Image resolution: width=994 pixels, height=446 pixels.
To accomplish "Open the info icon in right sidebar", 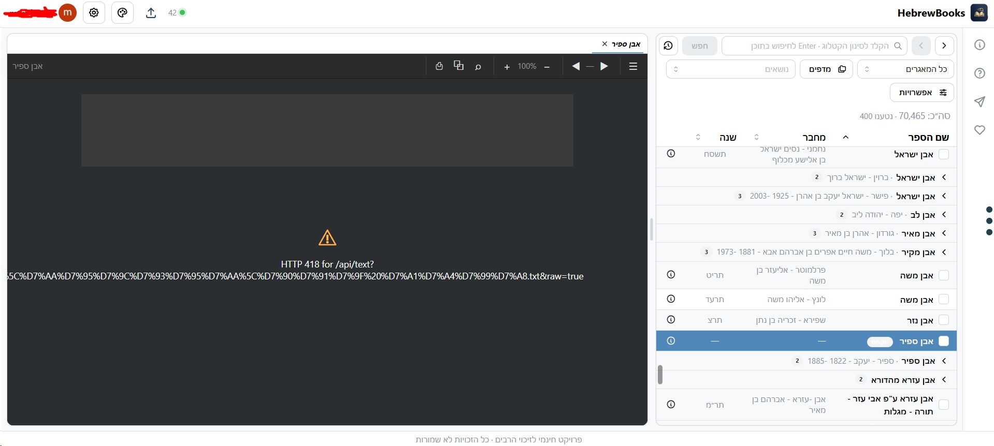I will [x=979, y=45].
